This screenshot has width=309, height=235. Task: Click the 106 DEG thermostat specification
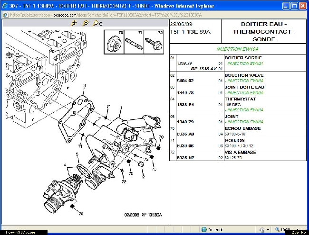click(233, 105)
